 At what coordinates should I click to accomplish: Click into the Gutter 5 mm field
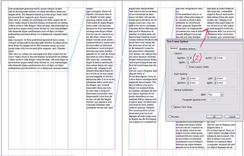(x=221, y=58)
